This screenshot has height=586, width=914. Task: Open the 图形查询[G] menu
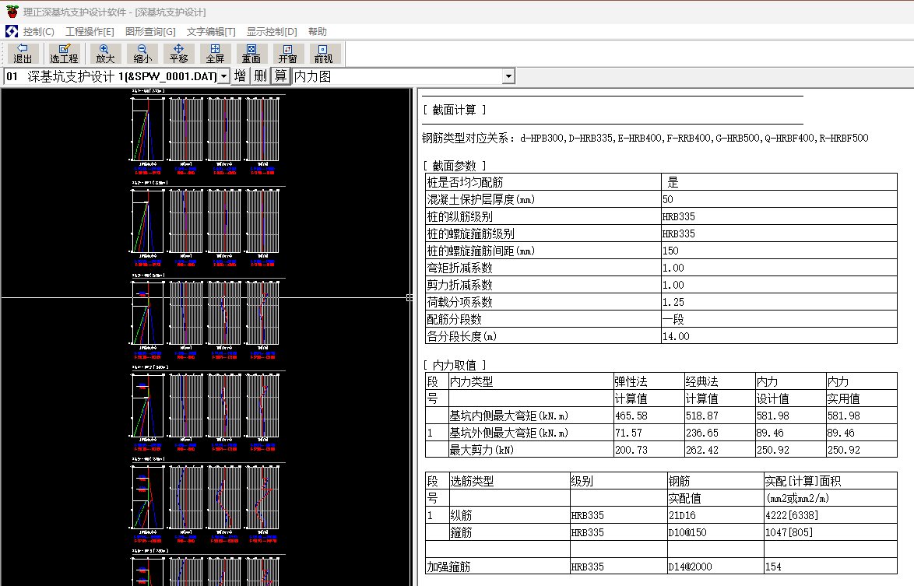tap(150, 32)
